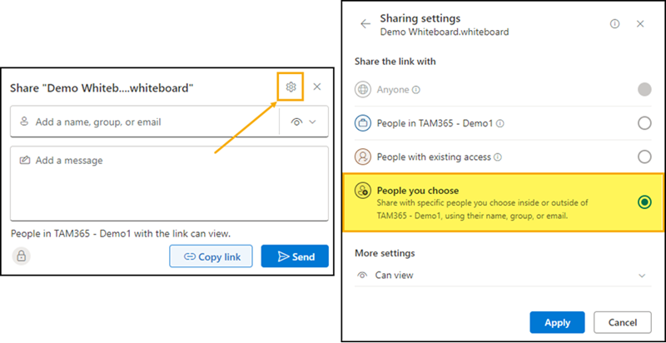The image size is (666, 343).
Task: Cancel the sharing settings changes
Action: pos(622,322)
